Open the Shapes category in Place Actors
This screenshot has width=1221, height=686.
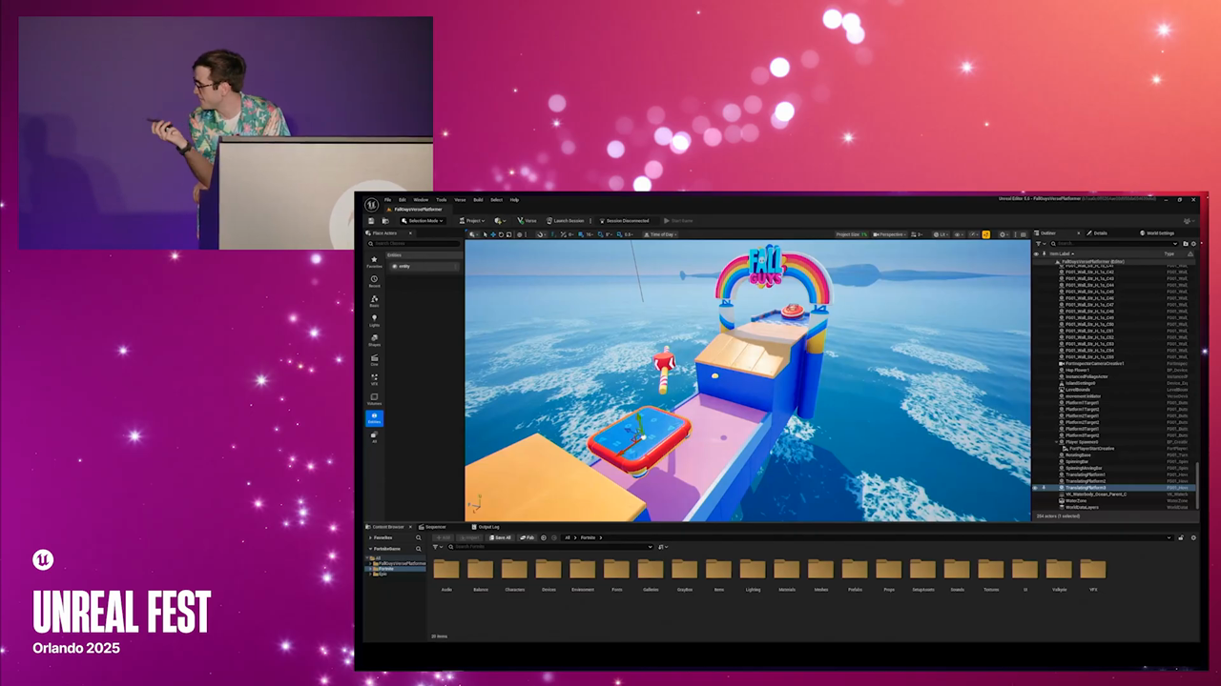click(x=374, y=340)
